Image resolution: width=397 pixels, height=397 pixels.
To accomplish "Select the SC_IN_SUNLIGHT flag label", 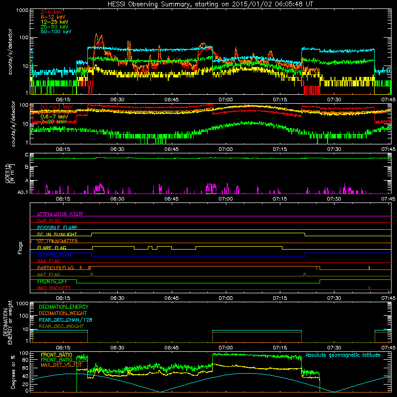I will (x=57, y=234).
